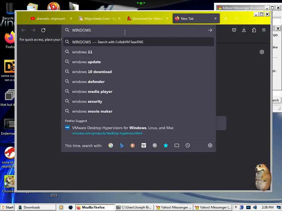The width and height of the screenshot is (282, 211).
Task: Search bookmarks using the star icon
Action: point(166,145)
